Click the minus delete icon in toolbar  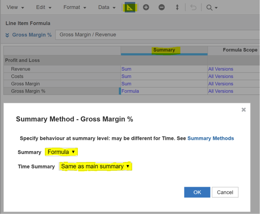coord(161,7)
